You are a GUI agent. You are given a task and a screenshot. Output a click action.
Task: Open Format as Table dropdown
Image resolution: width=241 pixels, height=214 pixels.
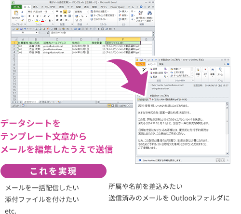point(103,15)
